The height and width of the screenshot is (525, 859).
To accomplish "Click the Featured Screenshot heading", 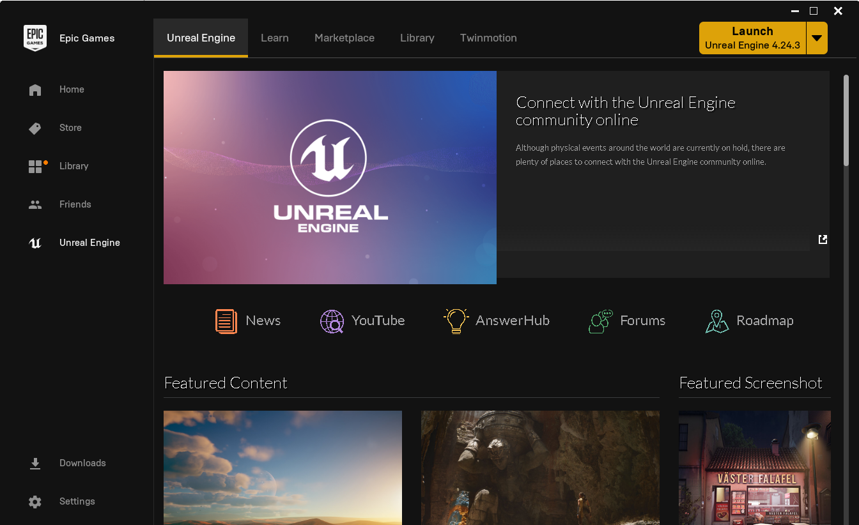I will 750,383.
